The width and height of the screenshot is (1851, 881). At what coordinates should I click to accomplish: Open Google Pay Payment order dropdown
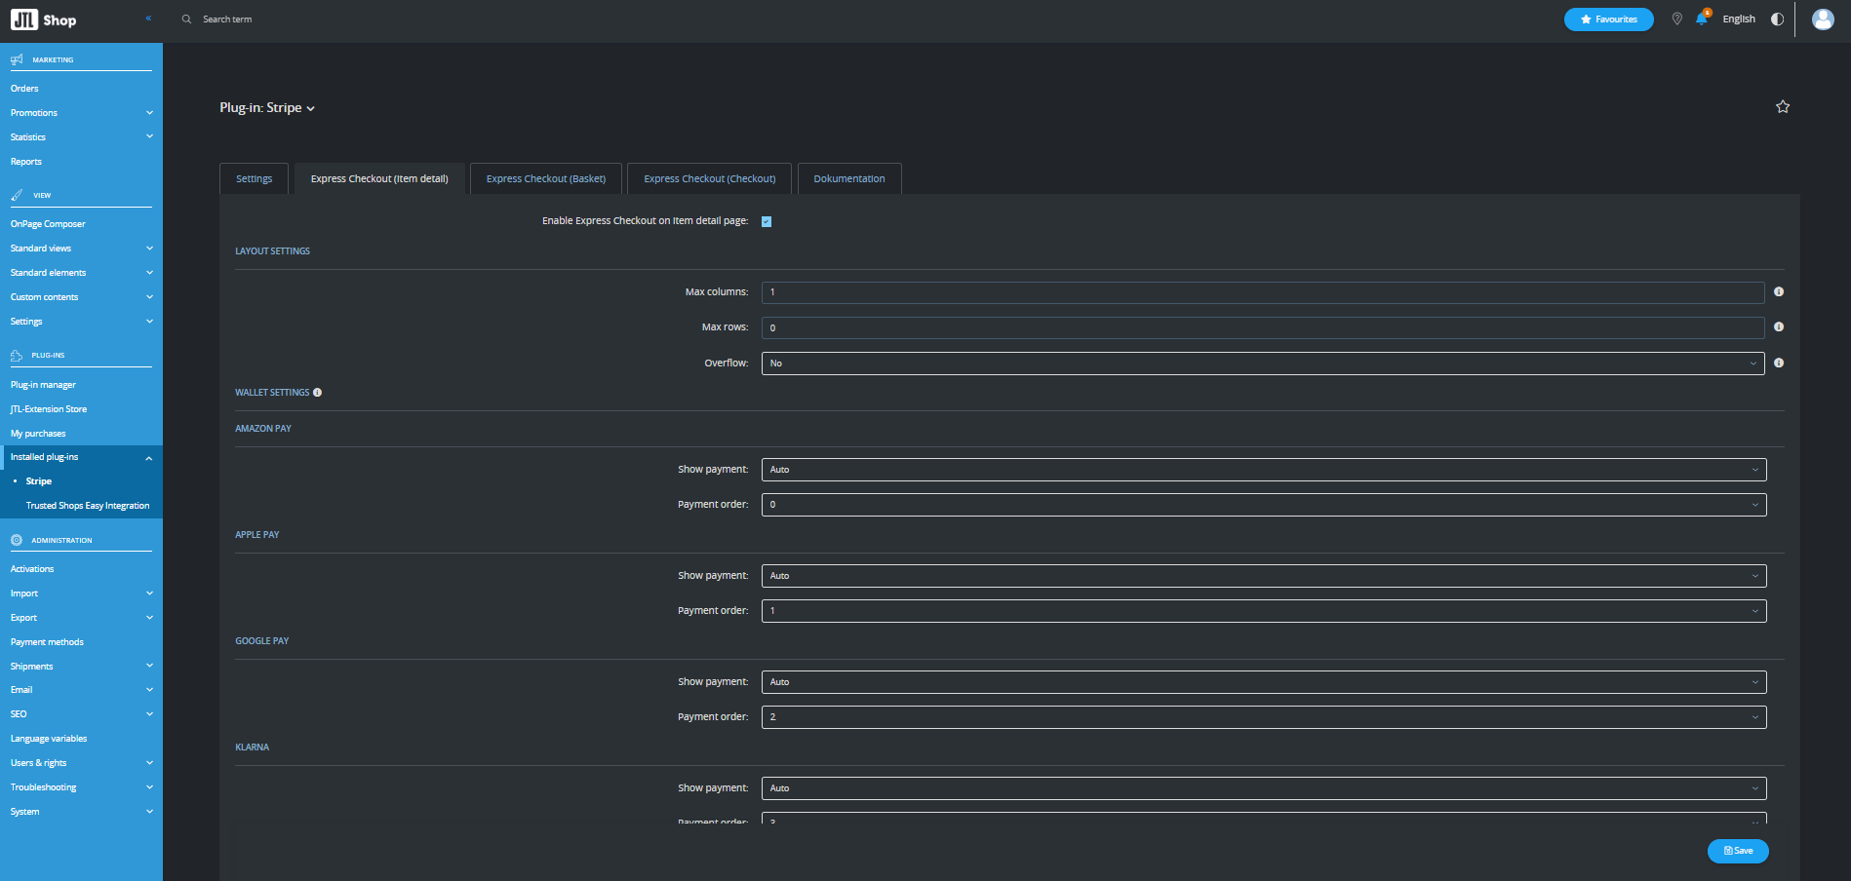[1263, 717]
